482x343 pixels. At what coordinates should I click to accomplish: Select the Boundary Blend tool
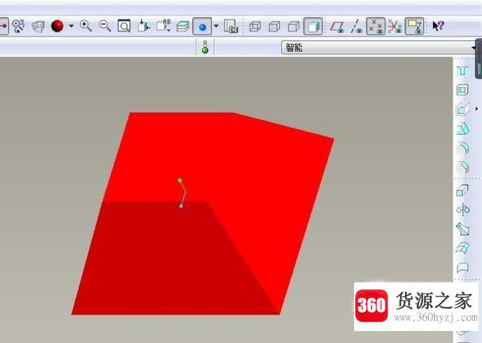[x=463, y=248]
